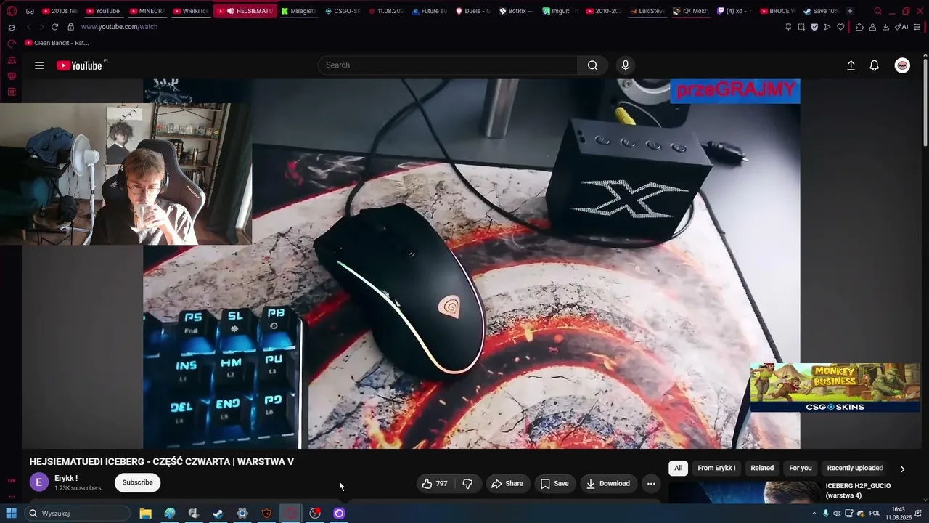Screen dimensions: 929x523
Task: Add page to bookmarks with heart icon
Action: [x=840, y=27]
